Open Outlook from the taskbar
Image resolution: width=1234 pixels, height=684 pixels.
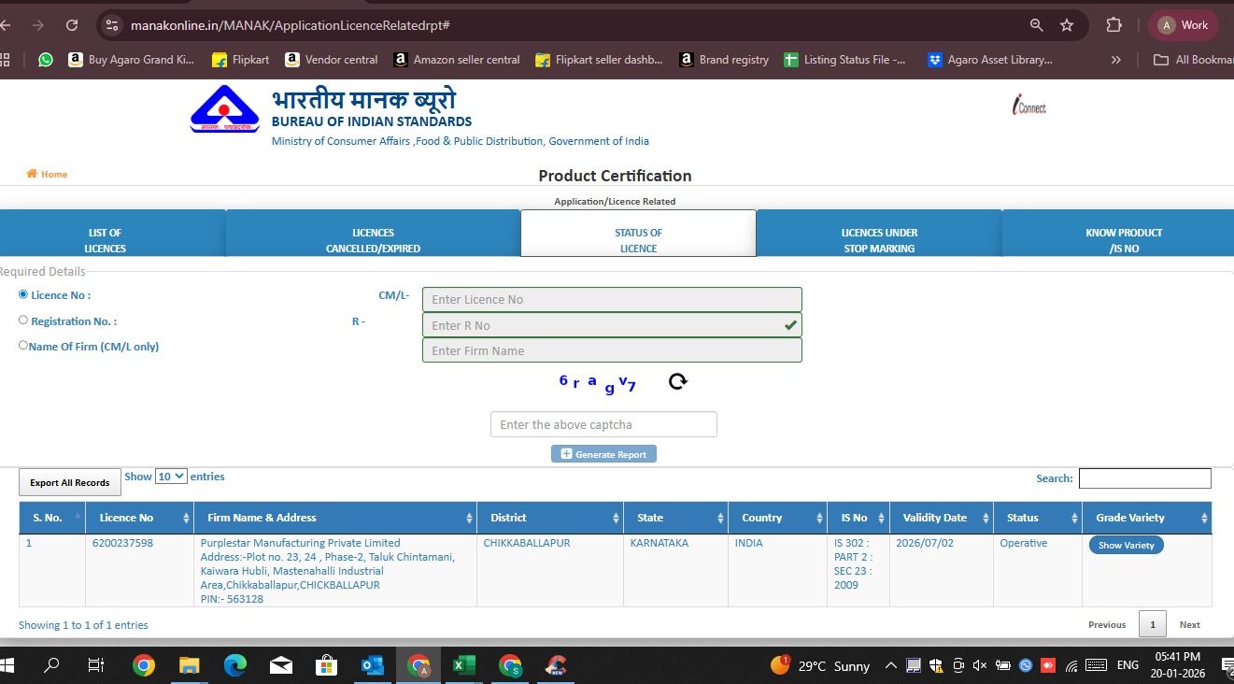pos(372,665)
